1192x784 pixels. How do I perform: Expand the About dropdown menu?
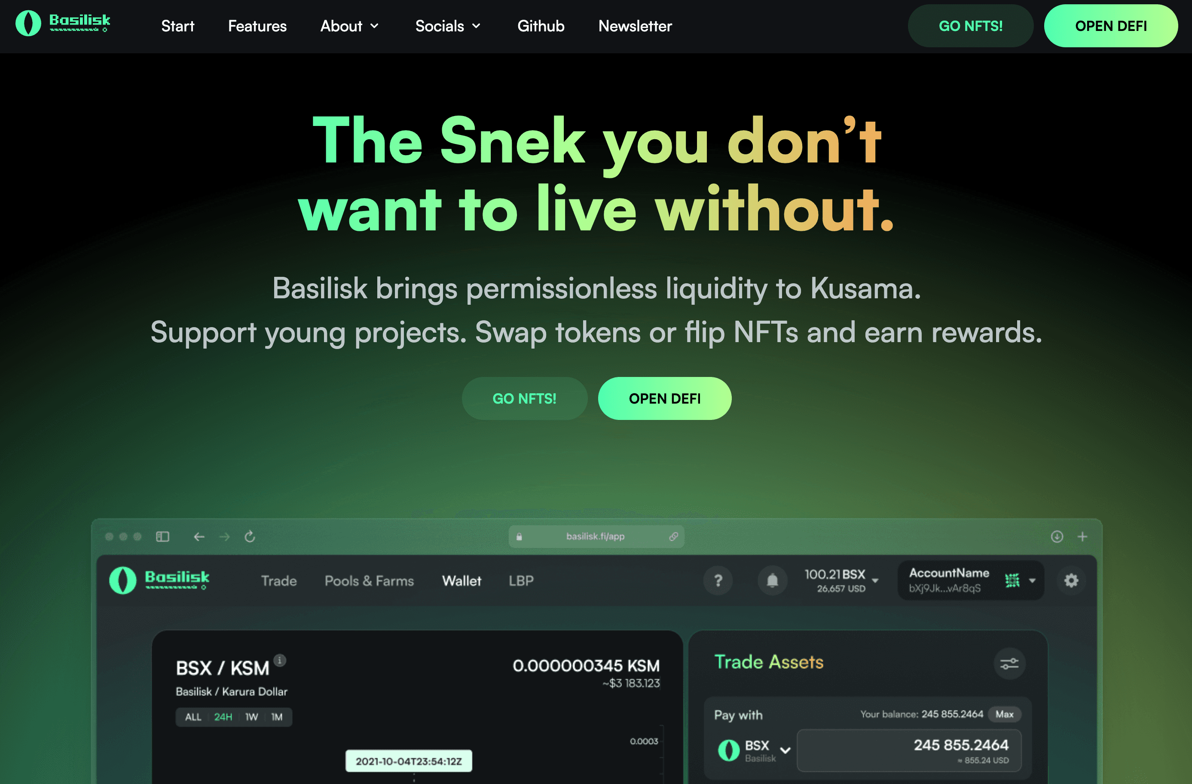(350, 26)
